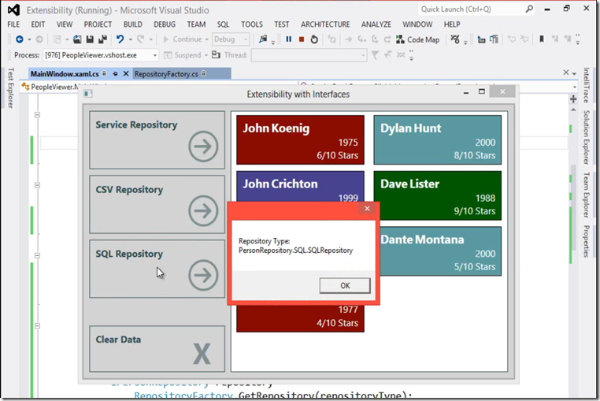Open the Test Explorer side tab

pos(10,87)
